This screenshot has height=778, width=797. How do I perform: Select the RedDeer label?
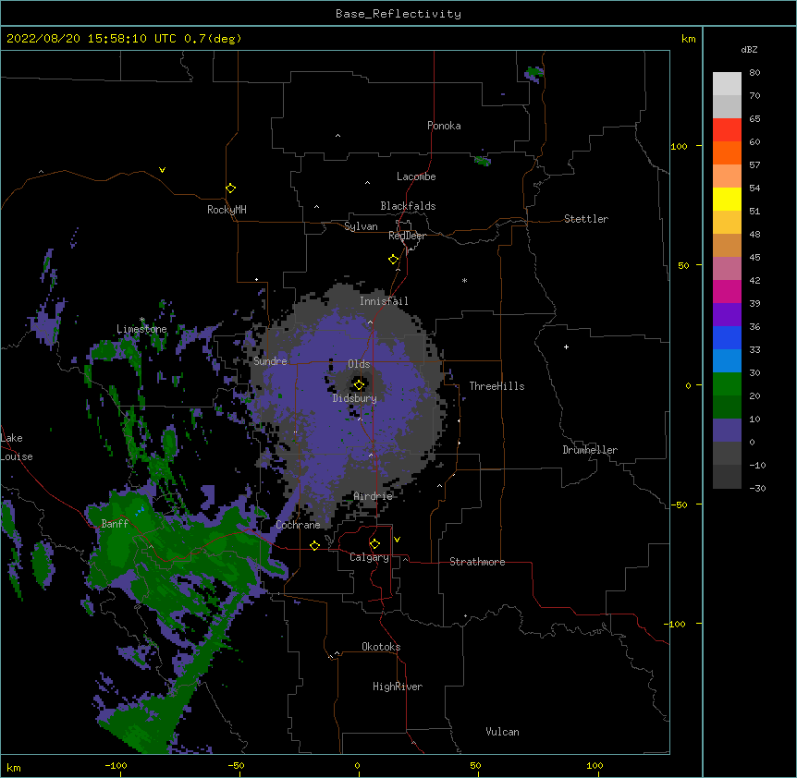point(407,236)
